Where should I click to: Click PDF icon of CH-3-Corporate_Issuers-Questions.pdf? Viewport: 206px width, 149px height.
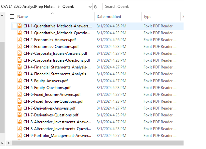click(x=20, y=60)
